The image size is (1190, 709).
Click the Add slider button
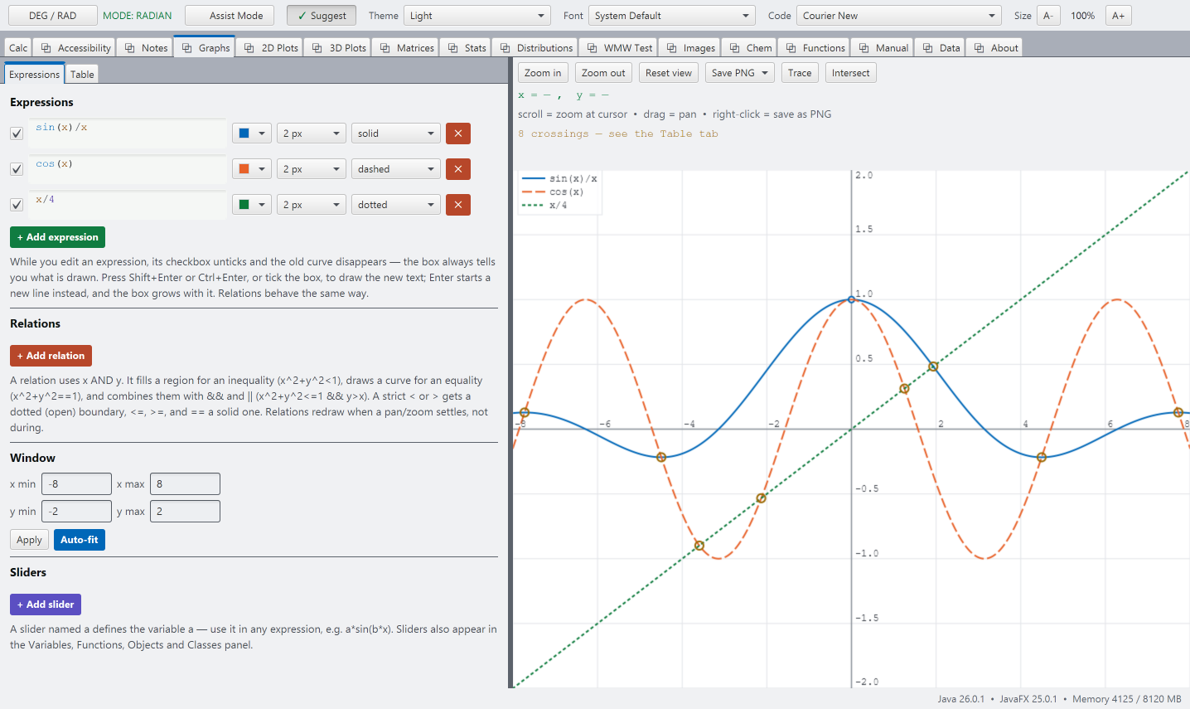pos(46,605)
